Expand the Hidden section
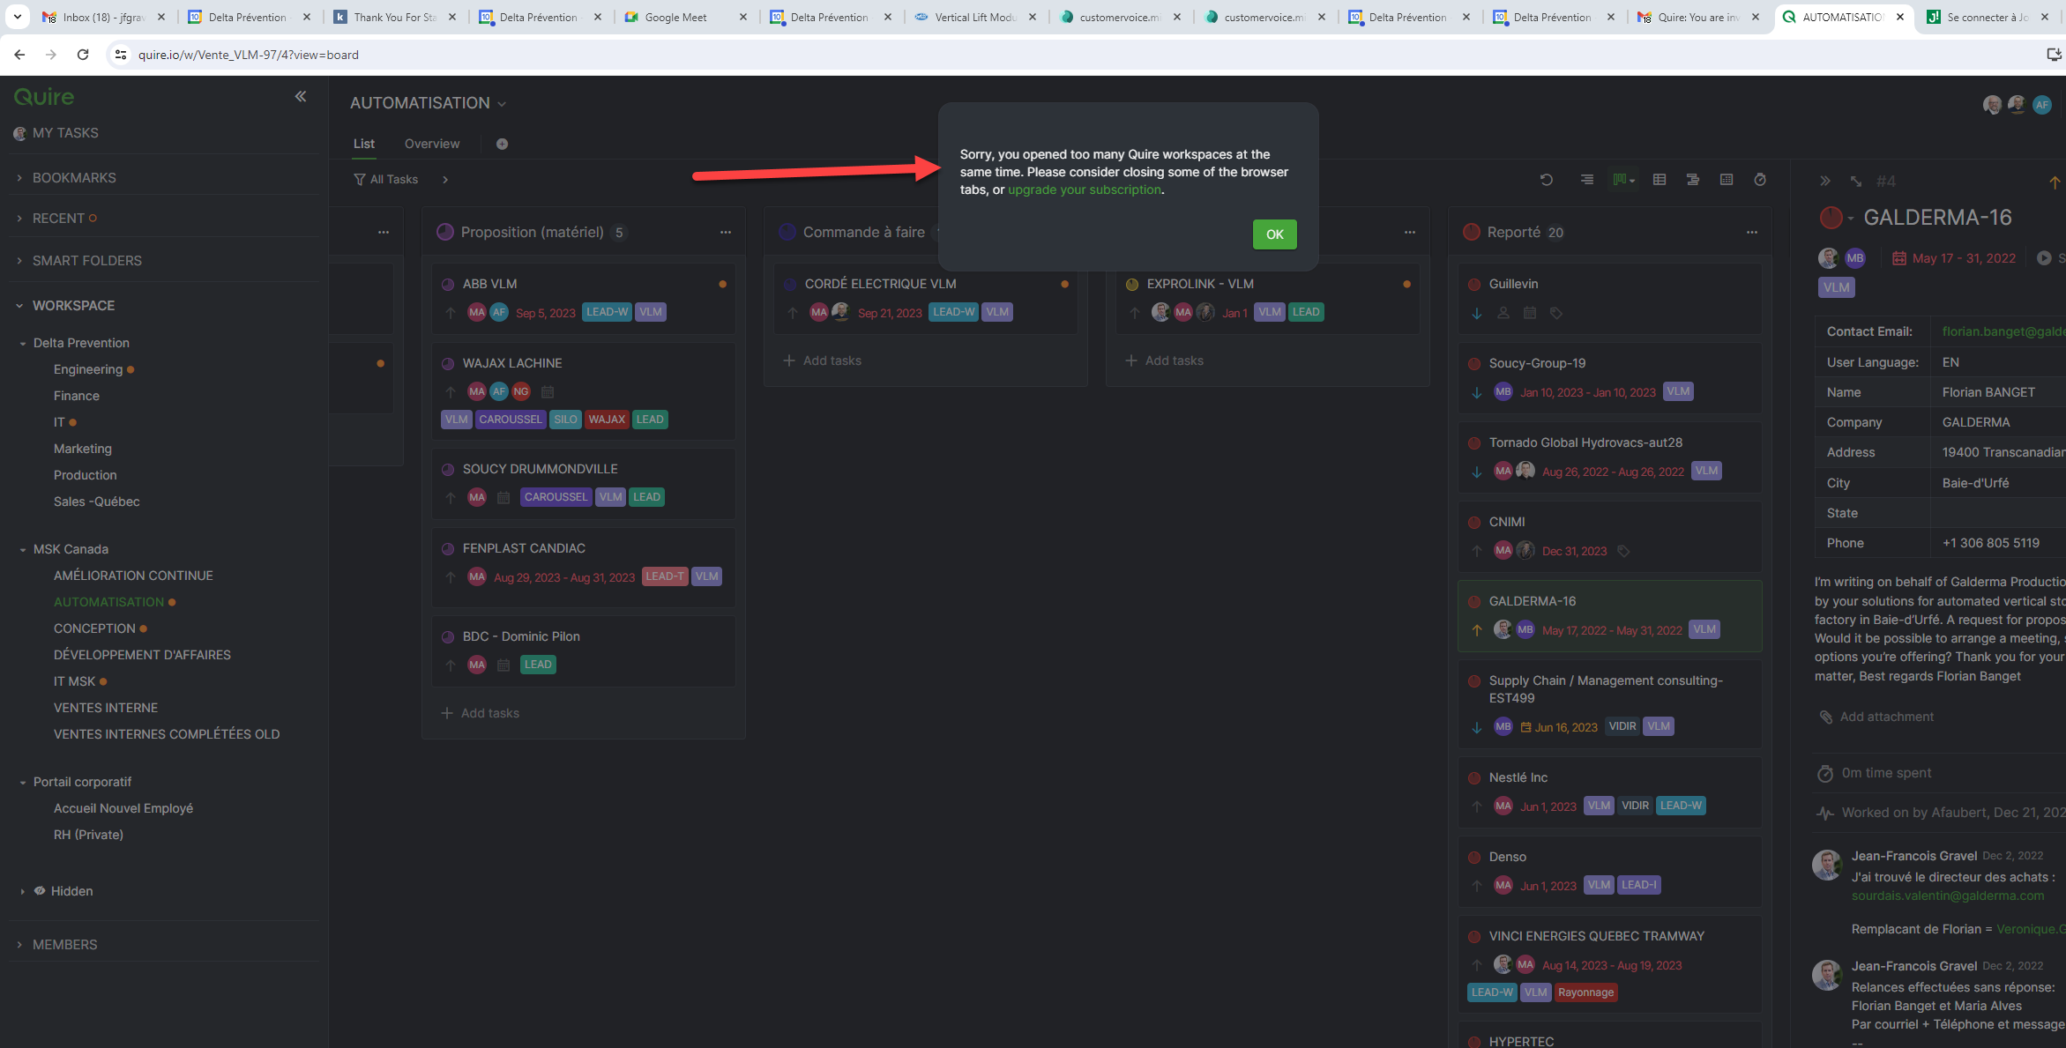Screen dimensions: 2066x1048 [x=23, y=892]
